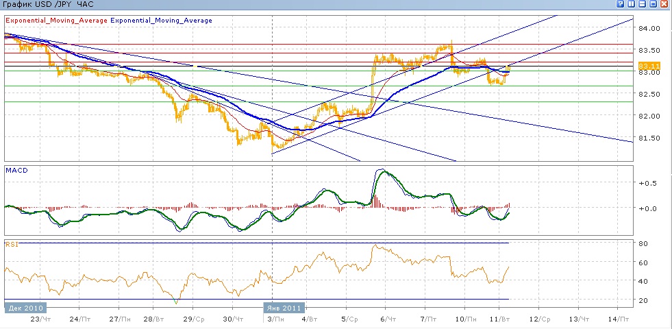Click the 23/Чт date label
This screenshot has width=672, height=329.
(x=40, y=319)
